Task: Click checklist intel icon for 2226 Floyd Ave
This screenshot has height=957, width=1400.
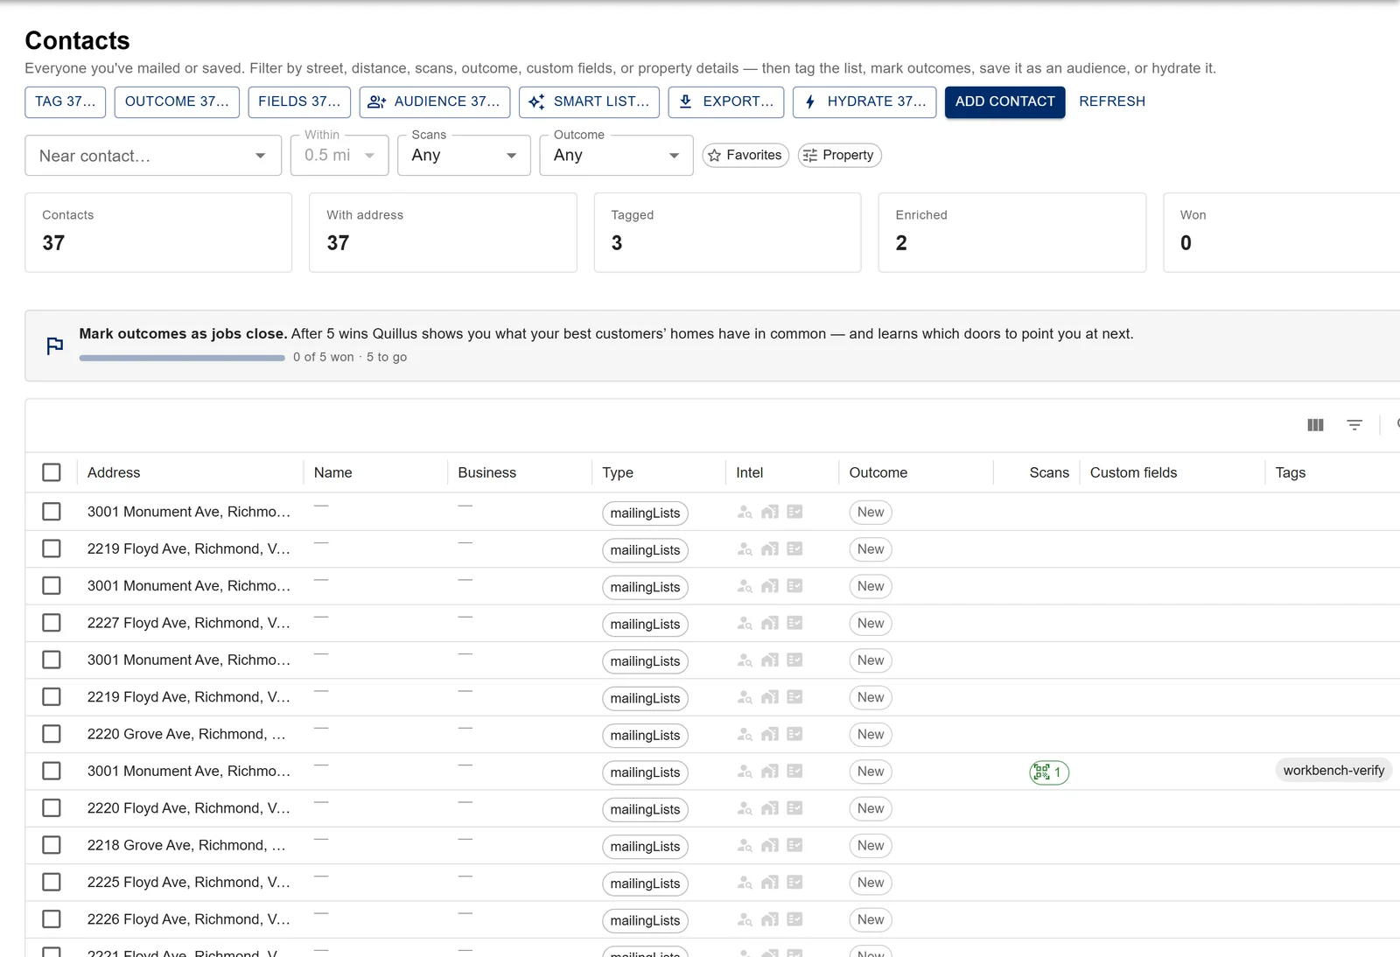Action: [x=794, y=919]
